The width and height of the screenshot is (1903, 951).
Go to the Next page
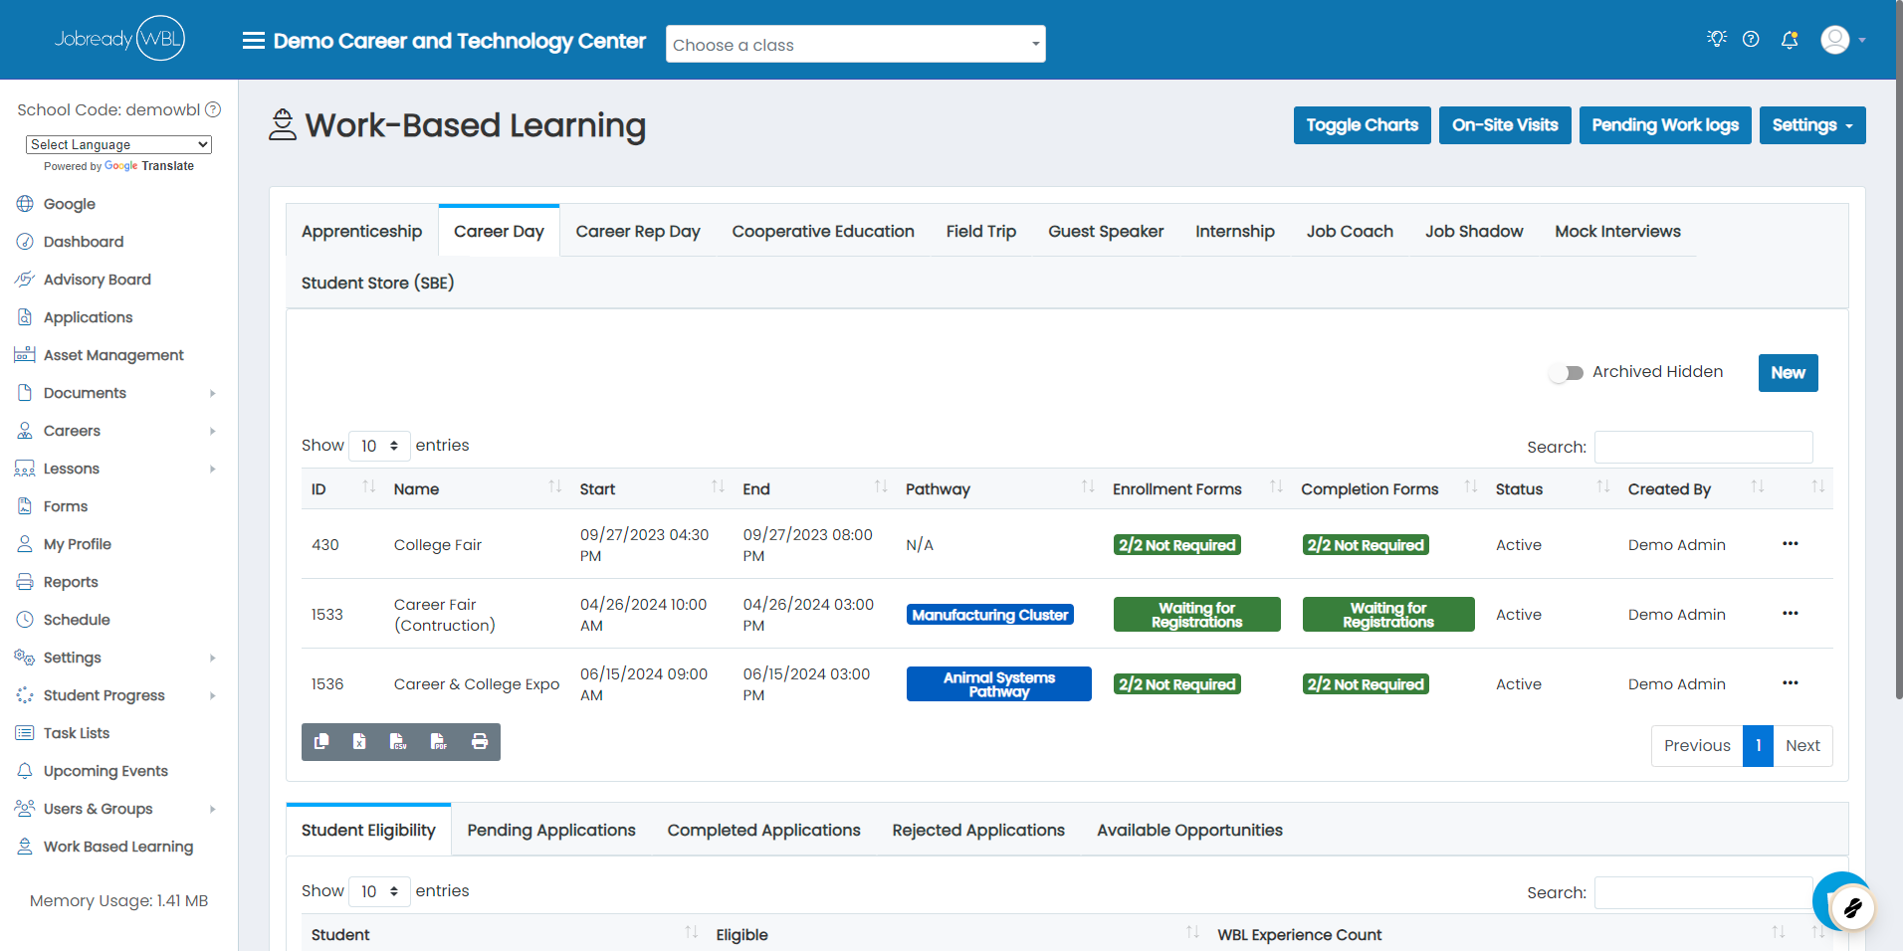coord(1802,746)
